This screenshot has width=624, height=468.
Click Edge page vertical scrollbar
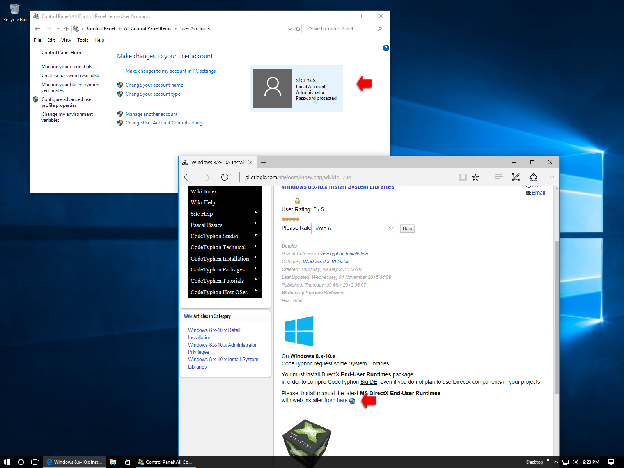[x=557, y=317]
